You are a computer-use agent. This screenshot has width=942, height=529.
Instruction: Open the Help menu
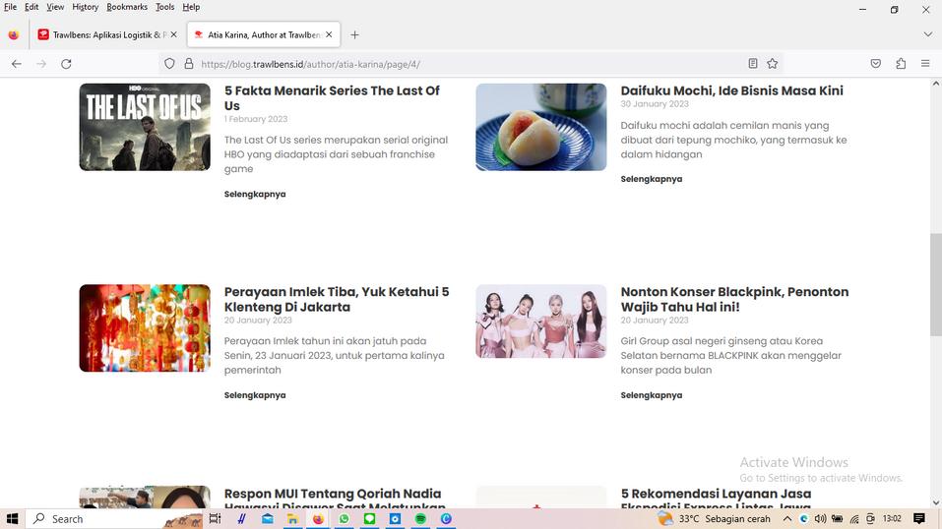191,7
